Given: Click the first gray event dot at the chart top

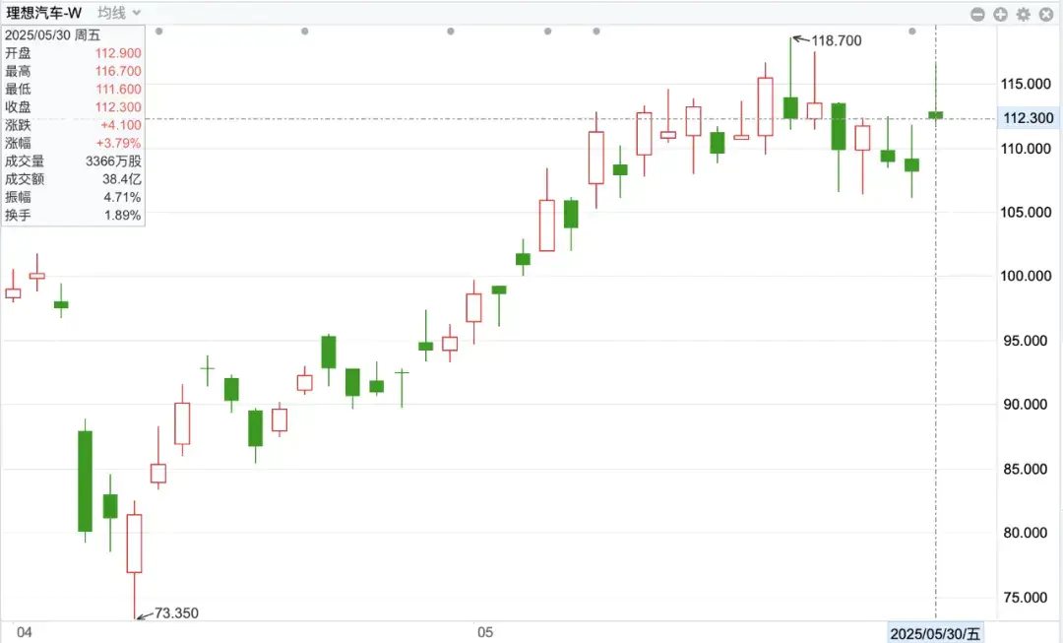Looking at the screenshot, I should pos(158,32).
